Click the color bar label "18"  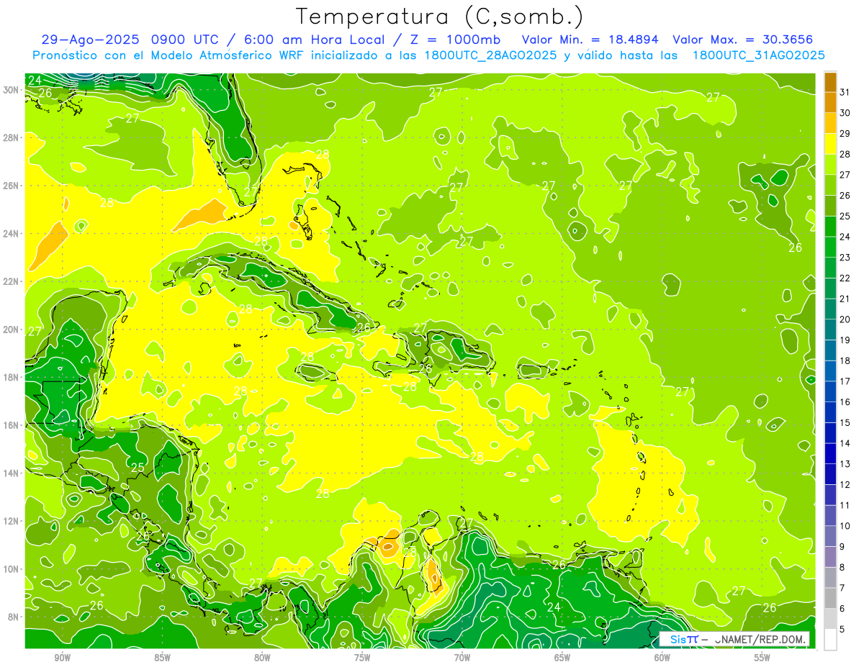point(845,360)
